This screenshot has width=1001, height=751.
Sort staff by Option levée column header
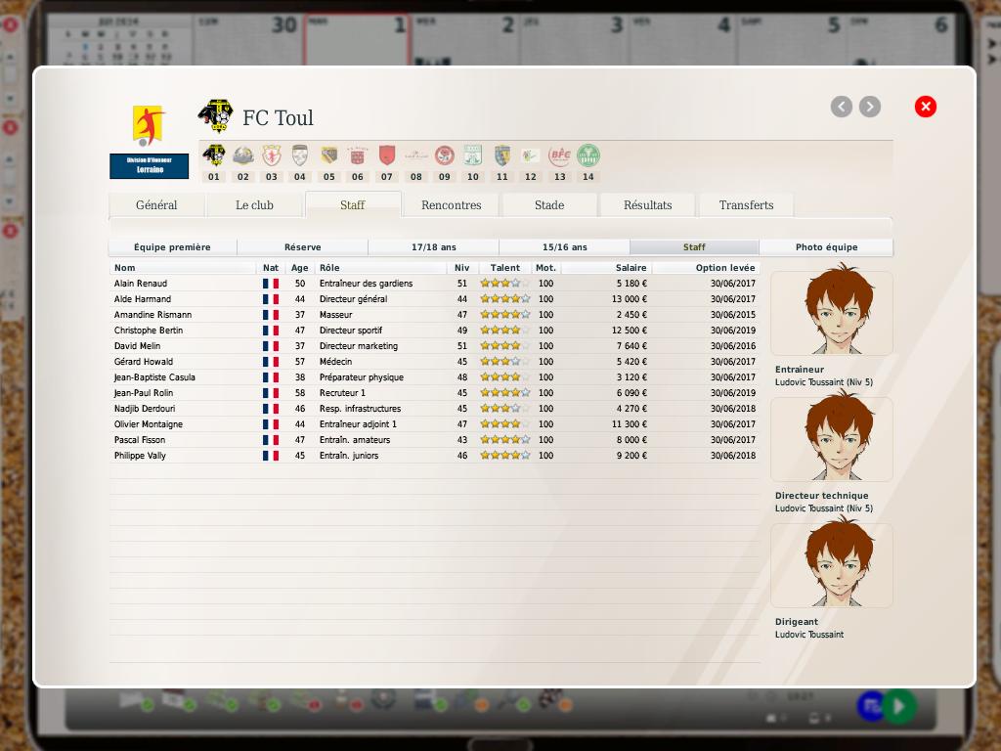tap(706, 268)
